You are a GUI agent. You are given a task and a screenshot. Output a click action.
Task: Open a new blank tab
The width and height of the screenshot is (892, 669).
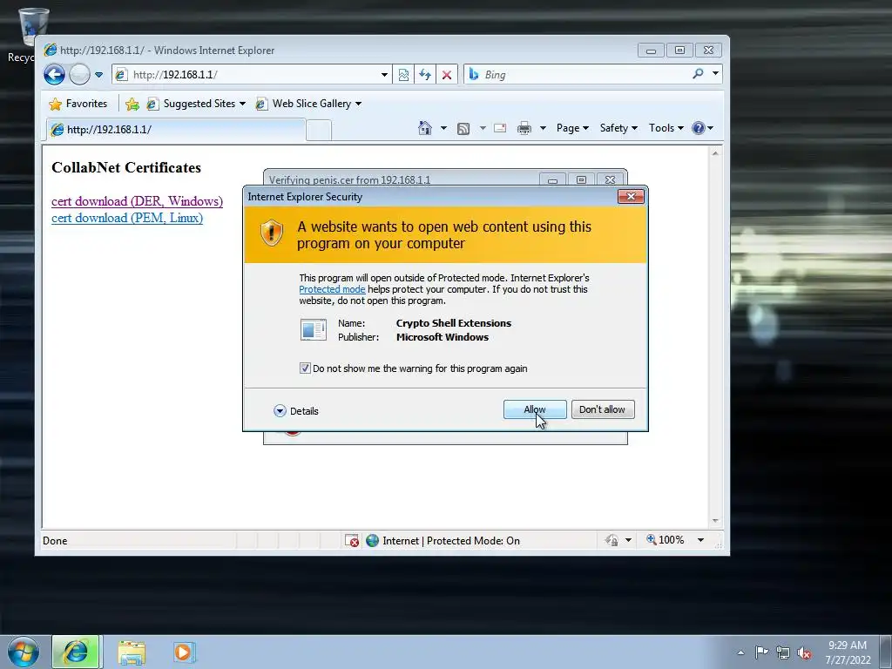pyautogui.click(x=319, y=131)
